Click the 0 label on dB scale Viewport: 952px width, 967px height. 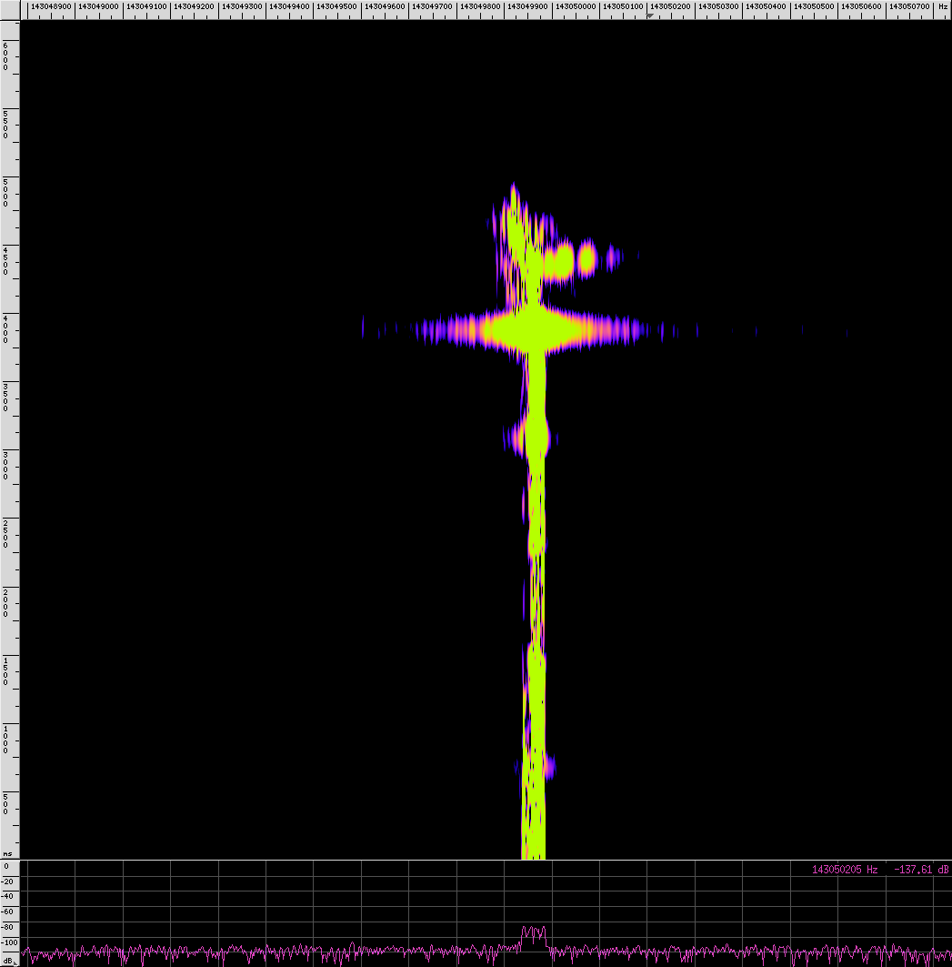(7, 865)
